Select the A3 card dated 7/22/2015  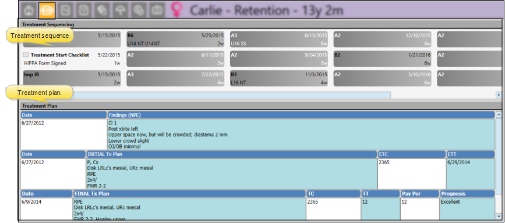point(175,79)
